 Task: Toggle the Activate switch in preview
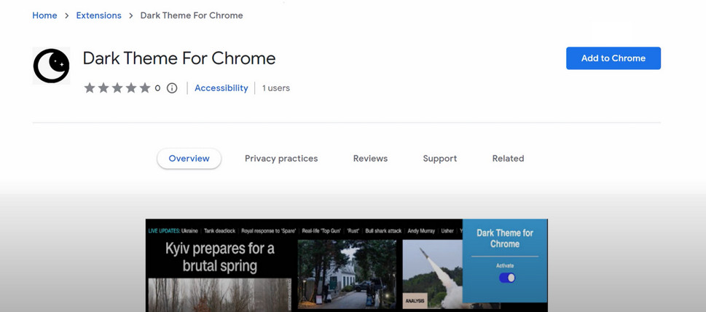[x=507, y=278]
